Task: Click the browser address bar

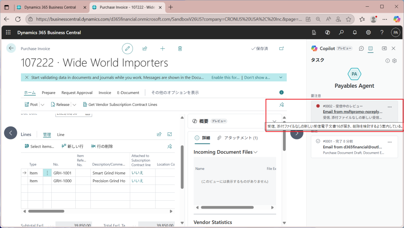Action: click(169, 19)
